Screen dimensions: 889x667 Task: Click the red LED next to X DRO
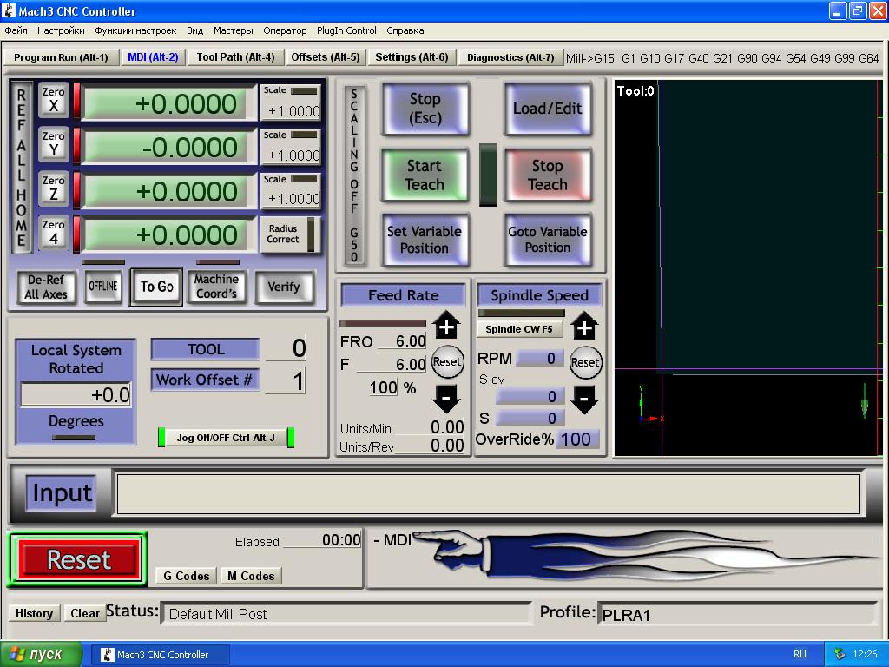pyautogui.click(x=76, y=101)
